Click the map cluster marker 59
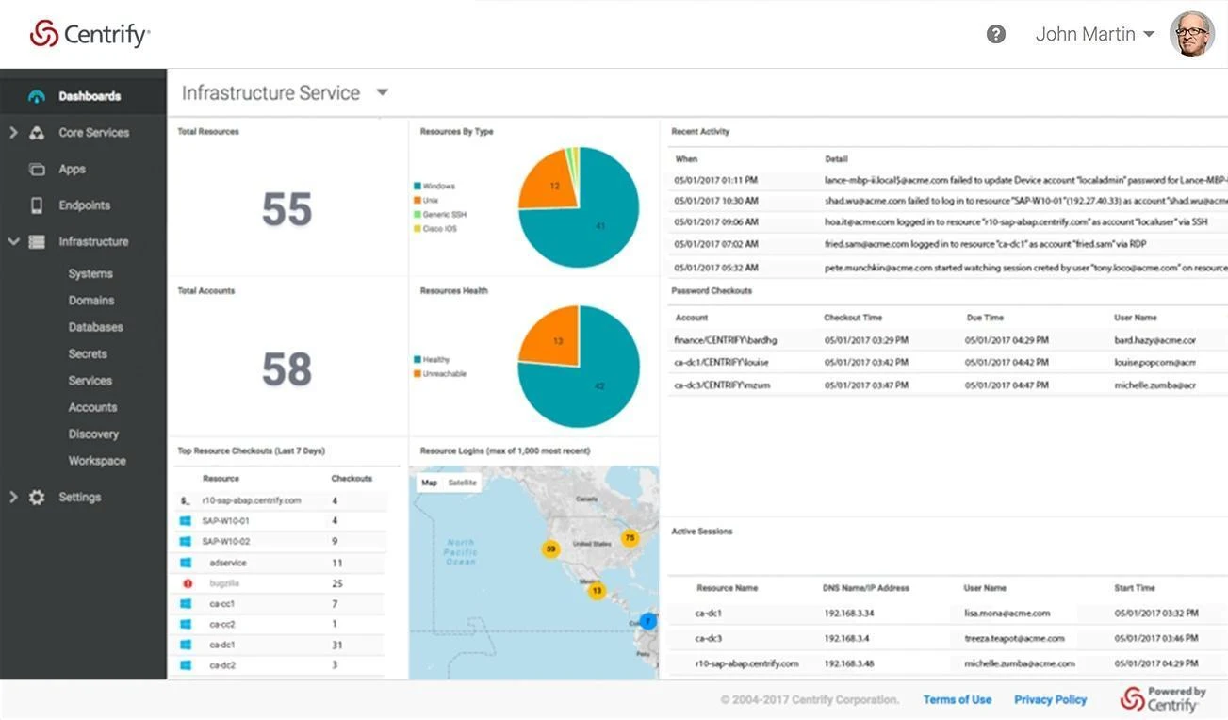The image size is (1228, 720). 551,548
